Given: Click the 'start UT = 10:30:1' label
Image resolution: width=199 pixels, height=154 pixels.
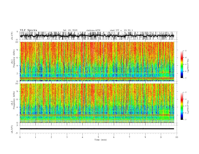Looking at the screenshot, I should 121,30.
